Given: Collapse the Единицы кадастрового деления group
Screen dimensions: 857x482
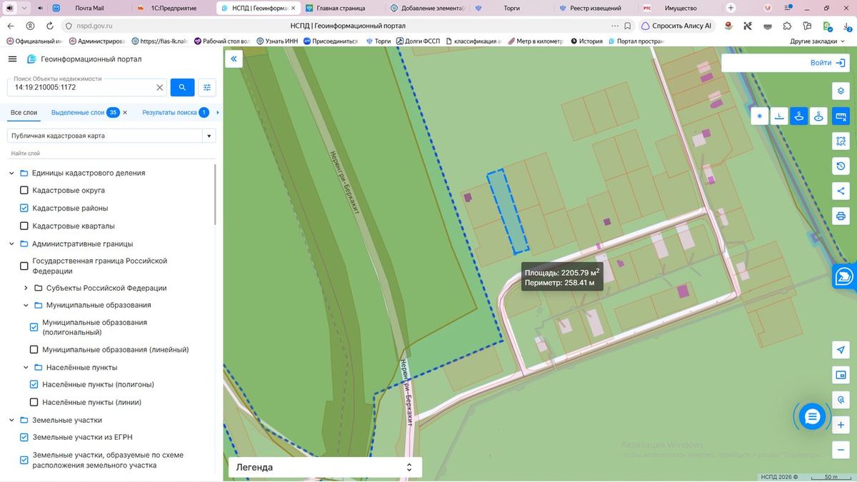Looking at the screenshot, I should click(11, 173).
